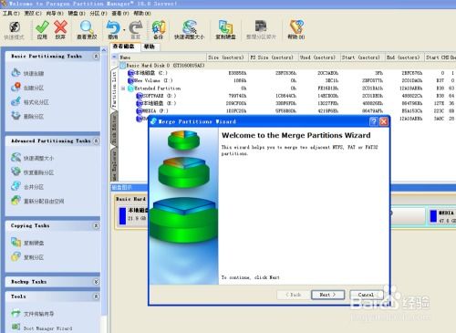Click the green checkmark Apply toolbar icon

pyautogui.click(x=42, y=30)
